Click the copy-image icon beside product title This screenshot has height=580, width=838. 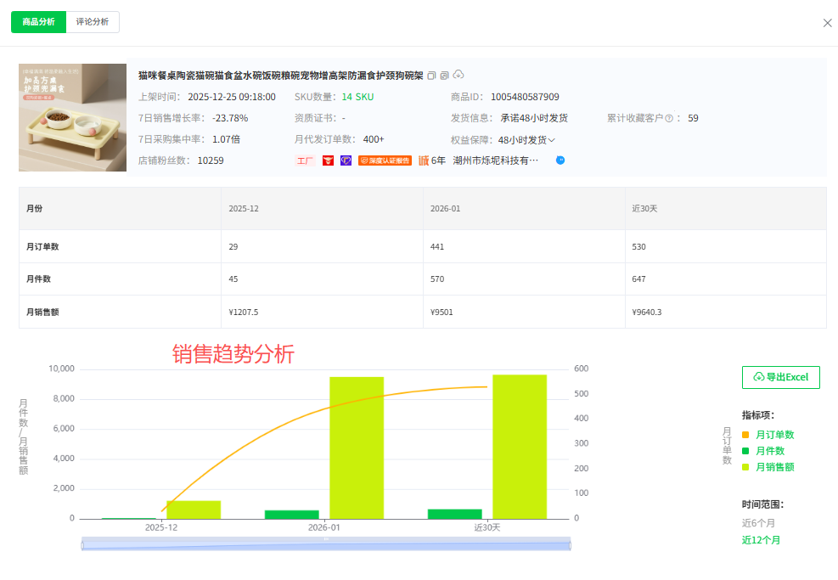pyautogui.click(x=444, y=75)
